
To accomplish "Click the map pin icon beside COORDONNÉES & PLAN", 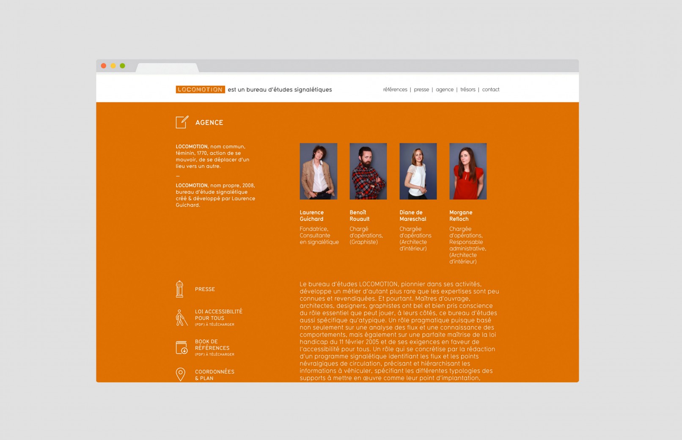I will pos(180,374).
